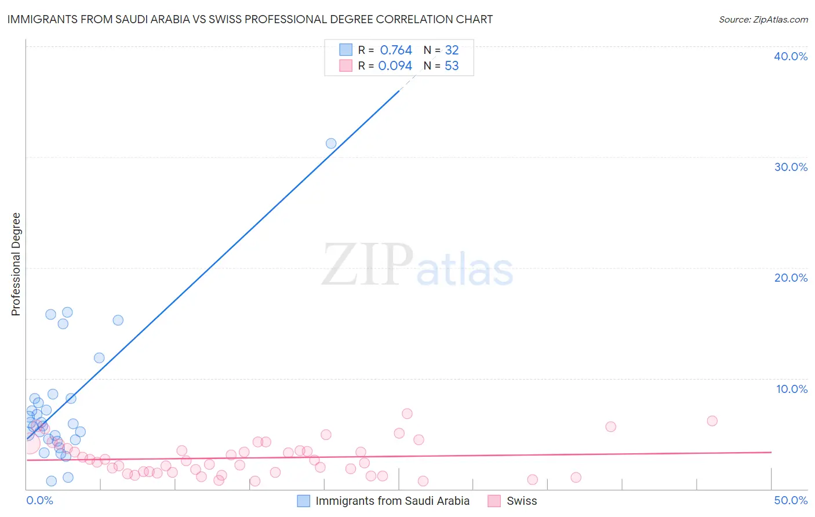Select the Swiss legend label

coord(522,501)
